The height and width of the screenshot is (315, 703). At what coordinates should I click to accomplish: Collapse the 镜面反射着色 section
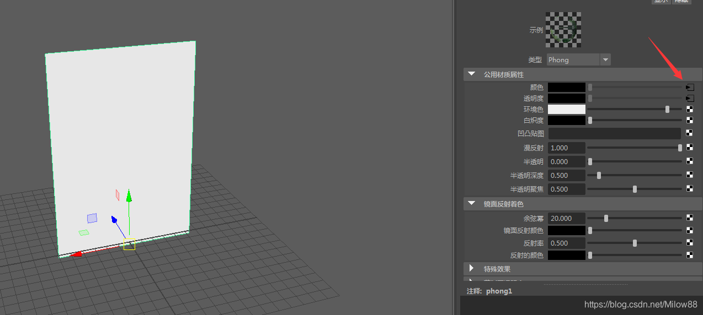[471, 203]
